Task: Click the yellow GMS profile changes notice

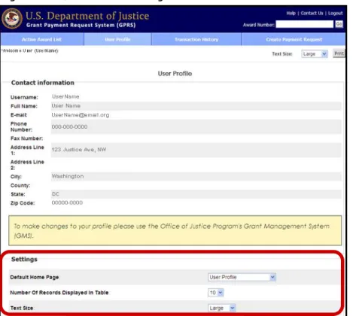Action: 175,230
